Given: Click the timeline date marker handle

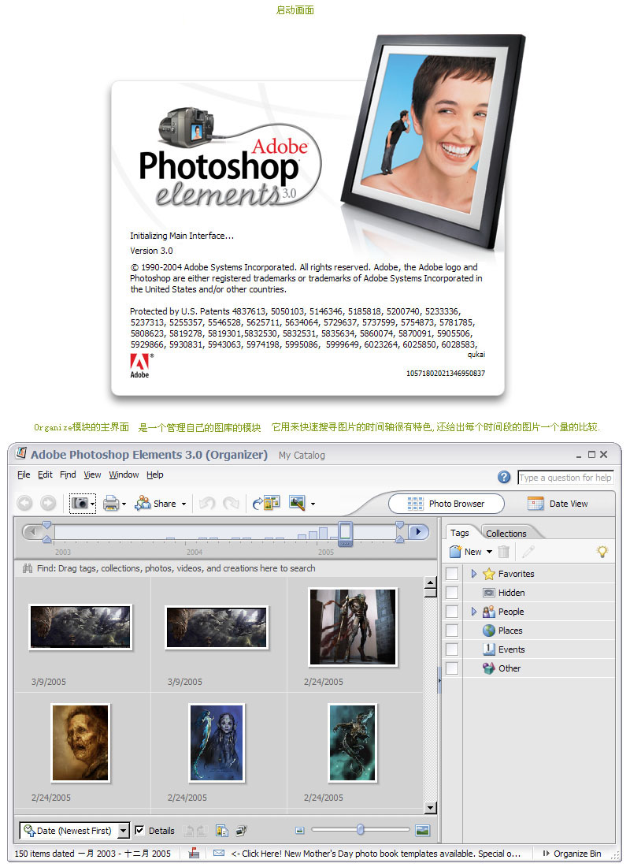Looking at the screenshot, I should pos(346,533).
